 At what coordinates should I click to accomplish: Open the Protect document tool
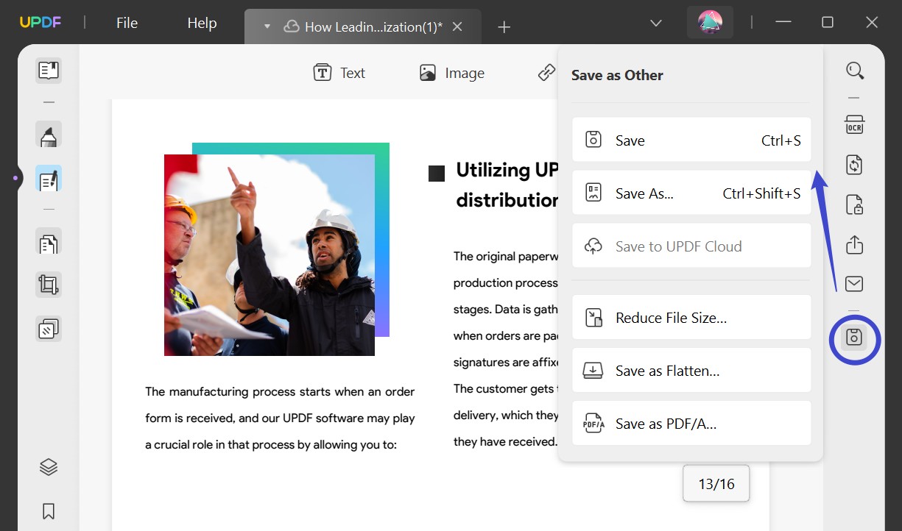click(854, 204)
